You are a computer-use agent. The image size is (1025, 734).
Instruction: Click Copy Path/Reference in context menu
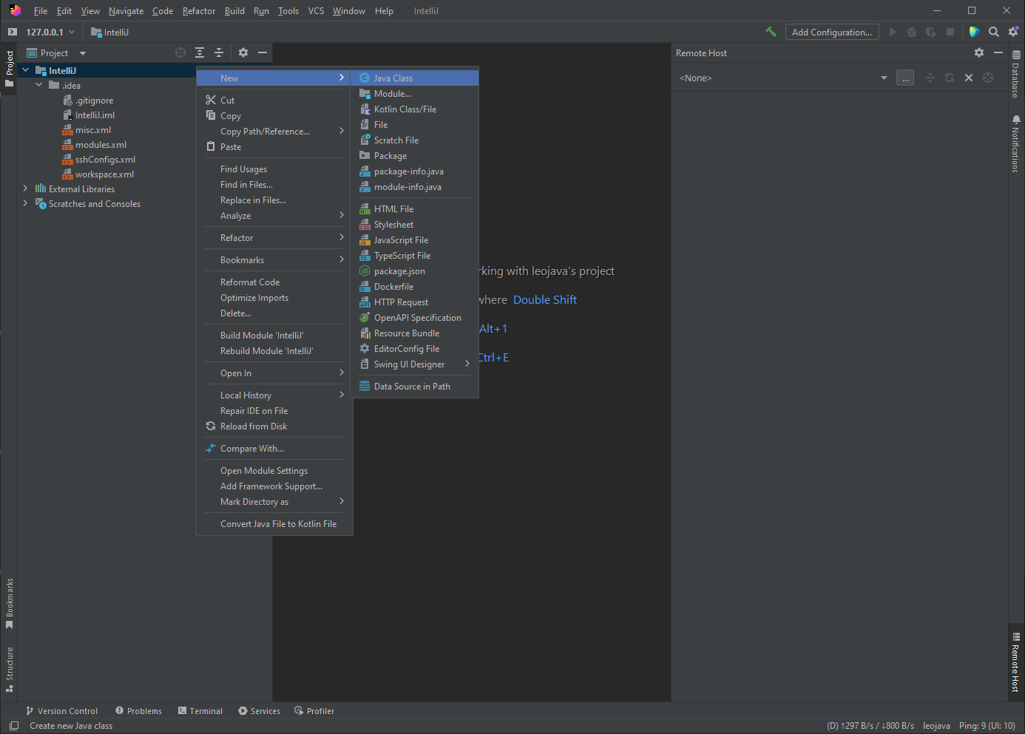tap(274, 131)
